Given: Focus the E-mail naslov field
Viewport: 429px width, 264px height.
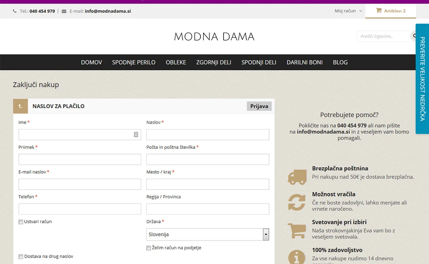Looking at the screenshot, I should (x=80, y=184).
